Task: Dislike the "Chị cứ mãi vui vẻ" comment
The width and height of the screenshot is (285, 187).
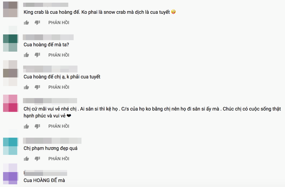Action: (x=37, y=126)
